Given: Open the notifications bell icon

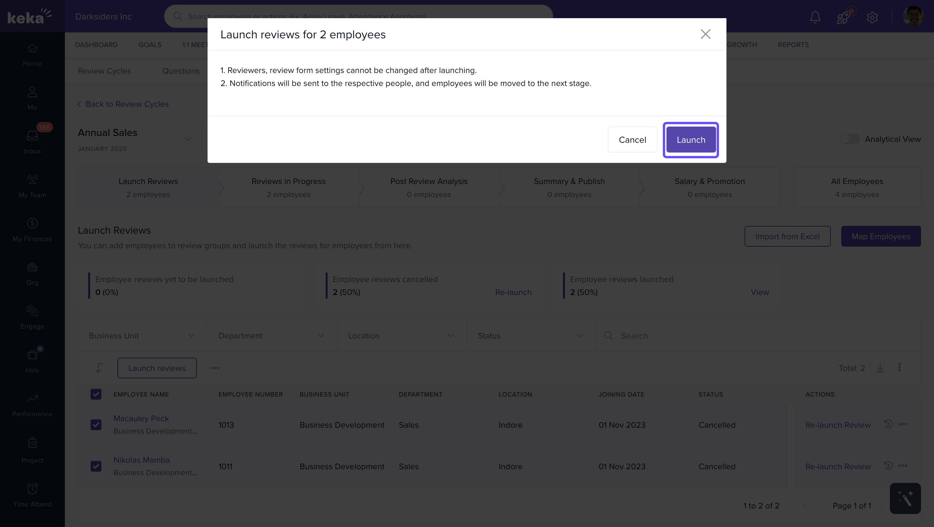Looking at the screenshot, I should (815, 17).
